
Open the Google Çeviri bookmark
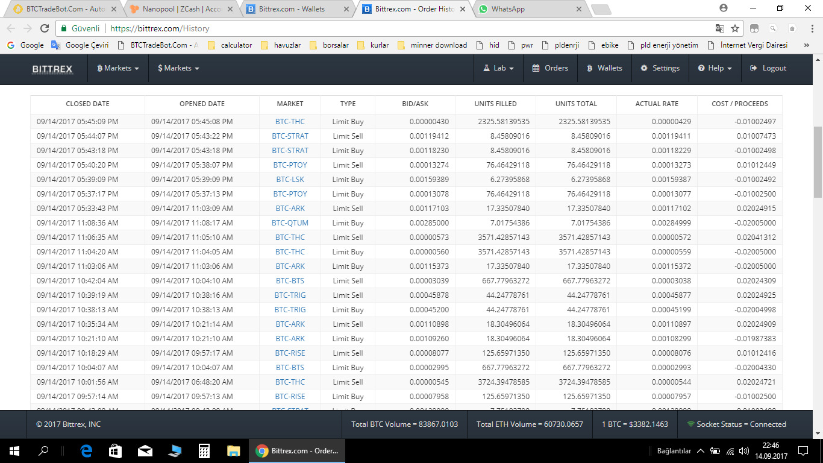[80, 45]
